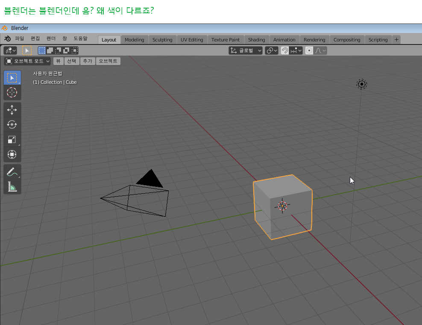Select the light object in viewport
This screenshot has width=422, height=325.
[x=362, y=84]
